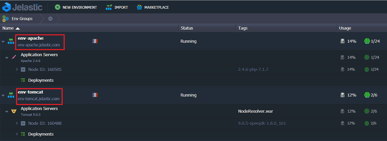Collapse the Apache Application Servers layer
Screen dimensions: 387x141
pyautogui.click(x=7, y=58)
